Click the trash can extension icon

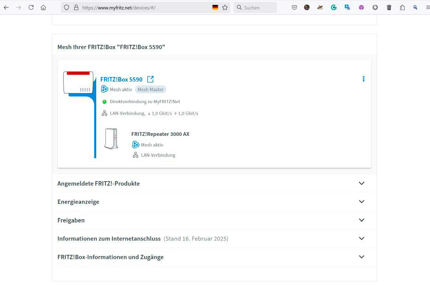[389, 7]
